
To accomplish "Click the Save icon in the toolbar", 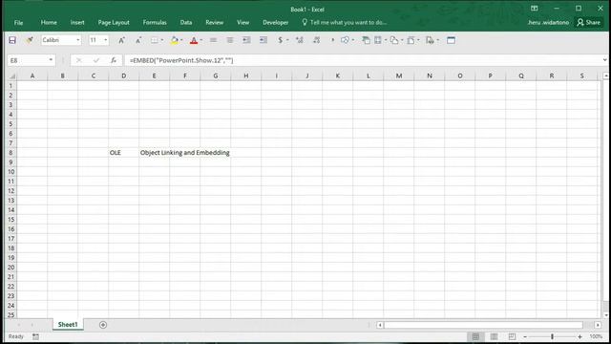I will click(x=12, y=40).
